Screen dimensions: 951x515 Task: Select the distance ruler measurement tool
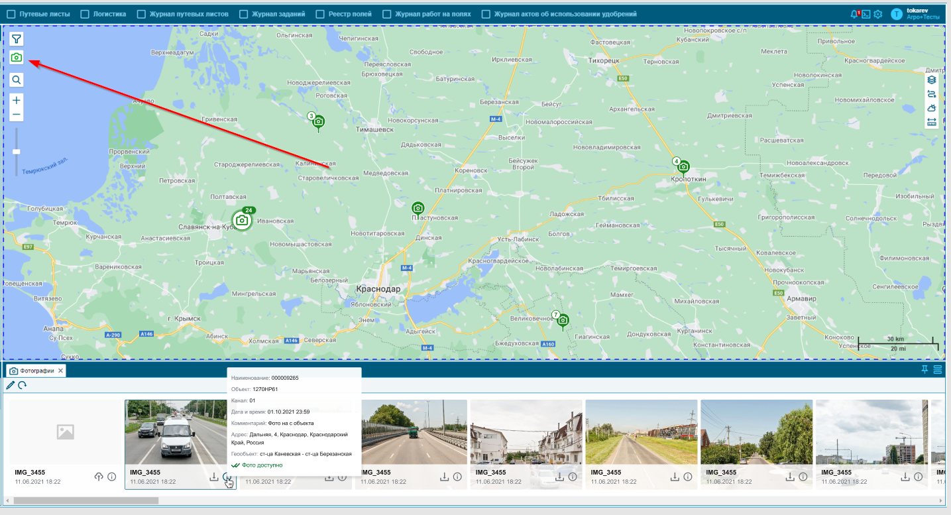click(x=932, y=122)
